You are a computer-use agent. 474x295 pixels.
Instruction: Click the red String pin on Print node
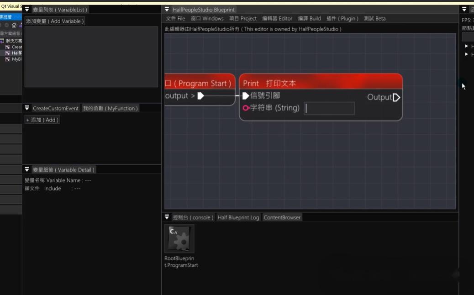pos(245,108)
